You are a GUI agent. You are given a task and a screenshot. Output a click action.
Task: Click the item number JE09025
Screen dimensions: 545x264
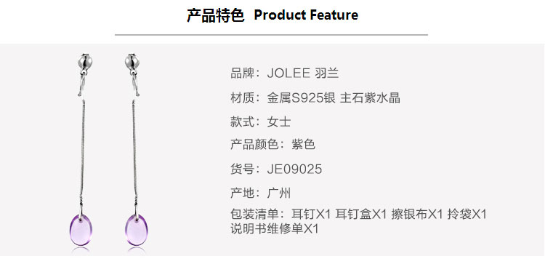[x=294, y=169]
